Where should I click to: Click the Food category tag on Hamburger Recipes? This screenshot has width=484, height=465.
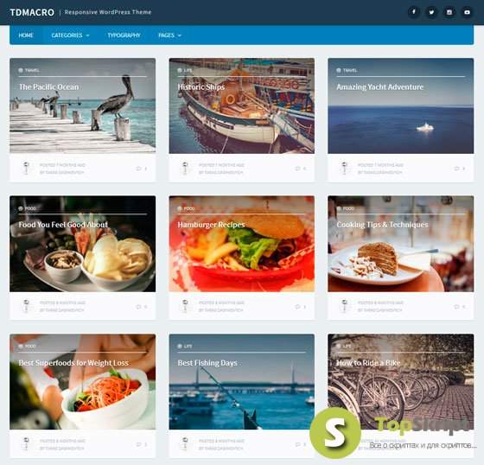tap(186, 208)
